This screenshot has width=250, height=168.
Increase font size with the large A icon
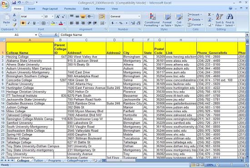tap(58, 16)
